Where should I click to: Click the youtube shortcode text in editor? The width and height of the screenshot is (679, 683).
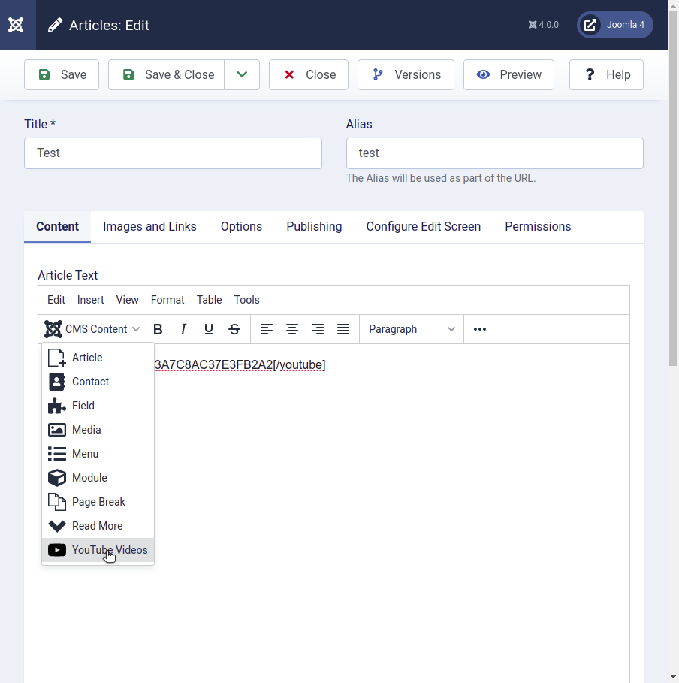pyautogui.click(x=240, y=365)
